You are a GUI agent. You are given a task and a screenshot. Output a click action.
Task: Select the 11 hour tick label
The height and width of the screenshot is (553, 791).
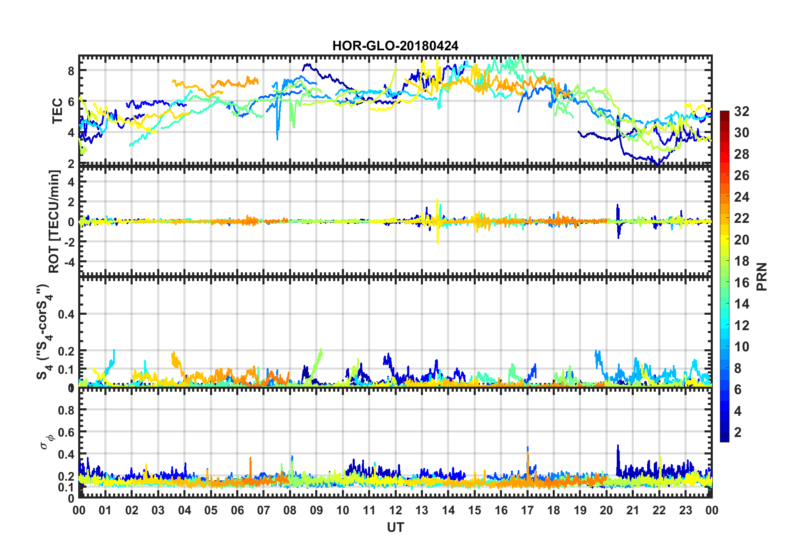tap(369, 510)
